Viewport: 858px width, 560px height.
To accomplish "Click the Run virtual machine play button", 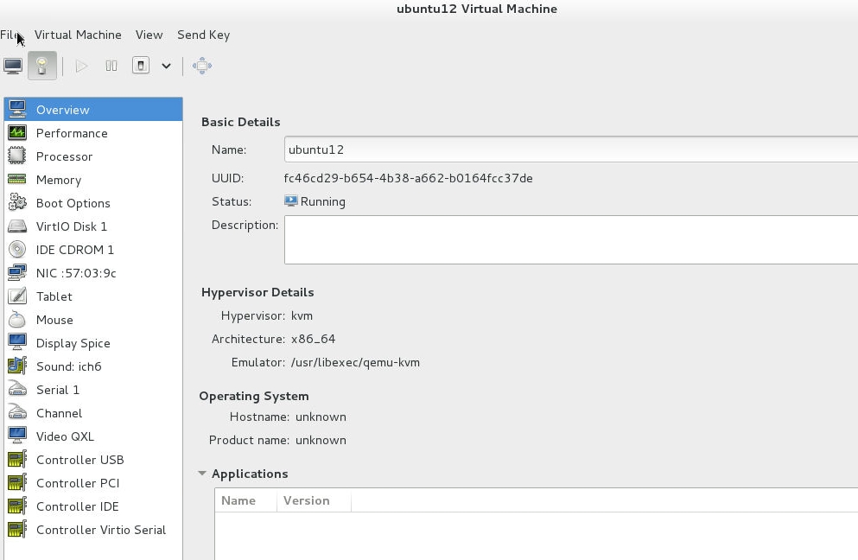I will (x=81, y=66).
